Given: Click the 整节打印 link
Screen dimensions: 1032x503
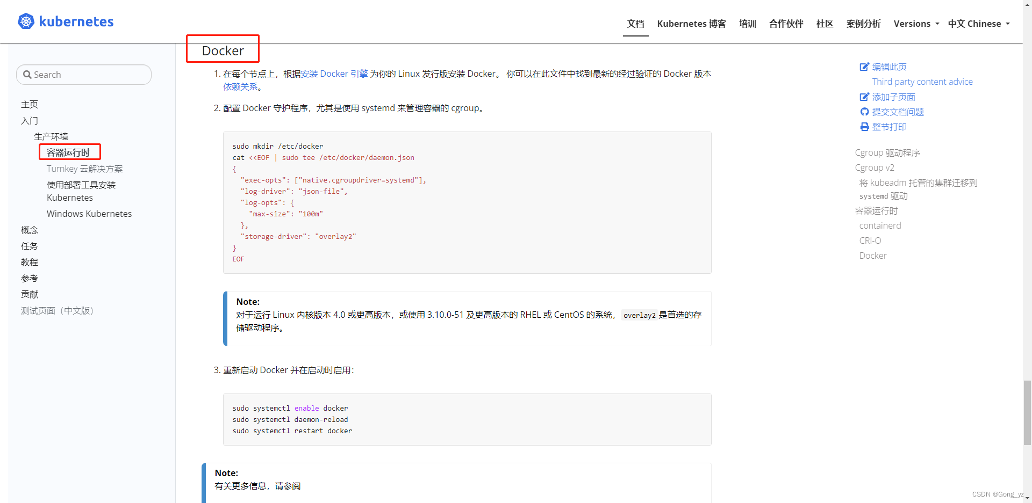Looking at the screenshot, I should click(x=889, y=127).
